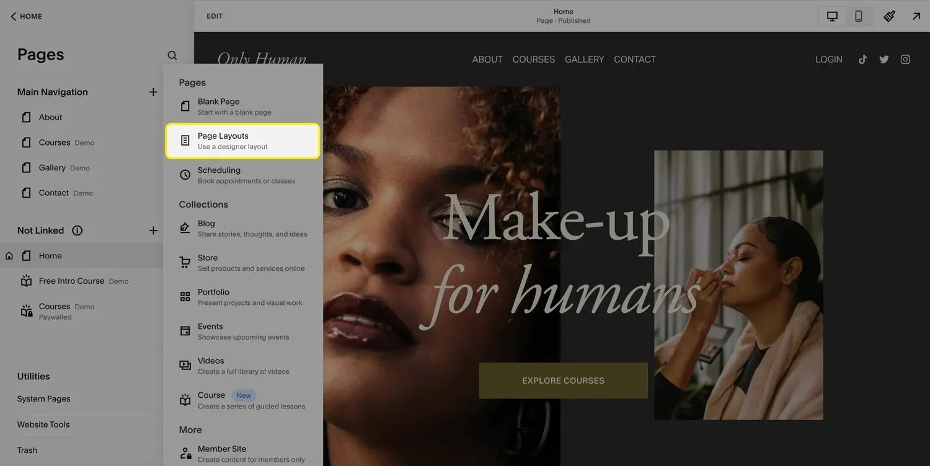This screenshot has height=466, width=930.
Task: Switch to desktop preview
Action: coord(832,16)
